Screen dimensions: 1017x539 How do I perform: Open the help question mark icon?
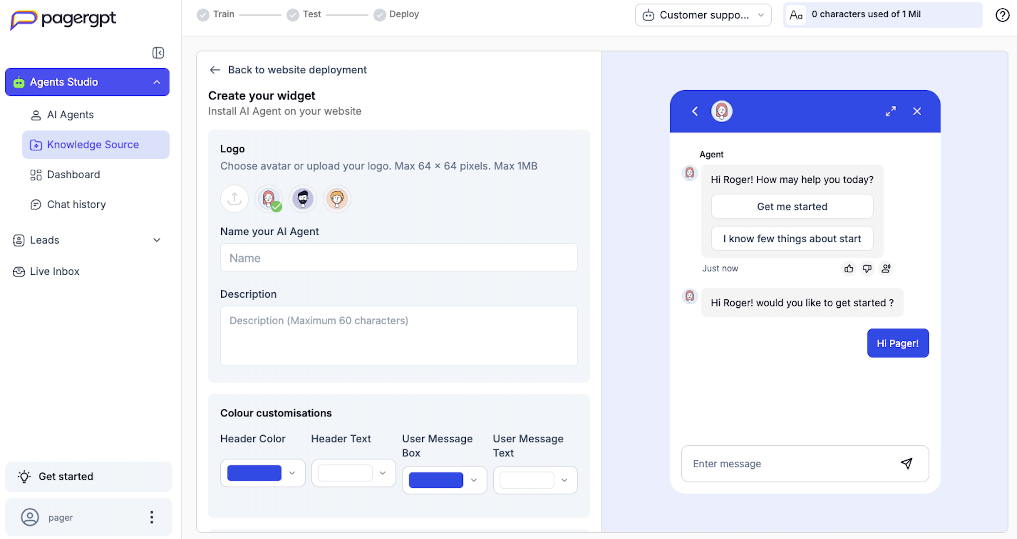tap(1002, 15)
